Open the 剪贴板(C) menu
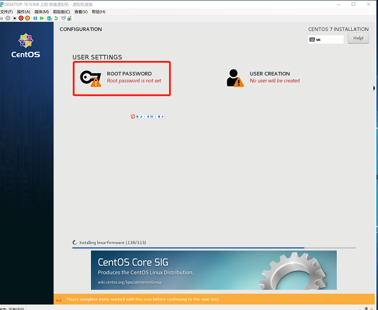The height and width of the screenshot is (310, 378). click(x=62, y=12)
